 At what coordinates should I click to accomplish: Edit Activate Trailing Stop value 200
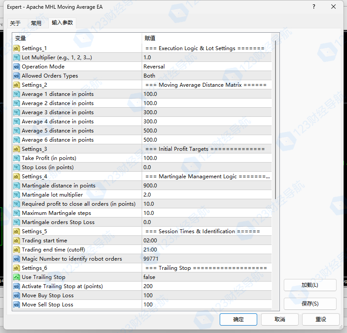pyautogui.click(x=207, y=286)
